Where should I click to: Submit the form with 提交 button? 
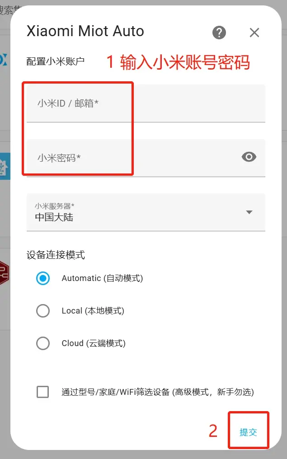pyautogui.click(x=248, y=432)
